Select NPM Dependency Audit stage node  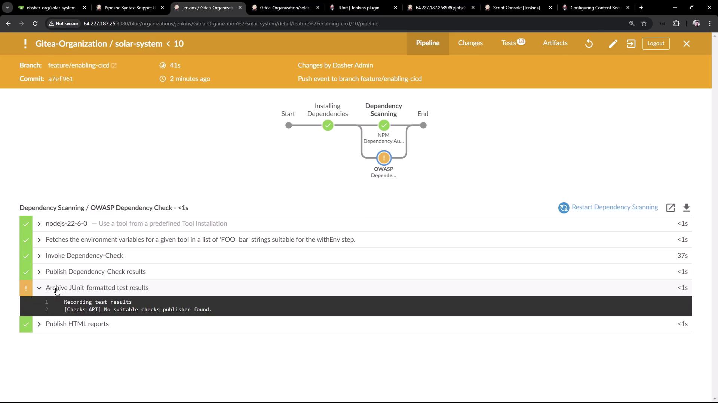click(384, 126)
